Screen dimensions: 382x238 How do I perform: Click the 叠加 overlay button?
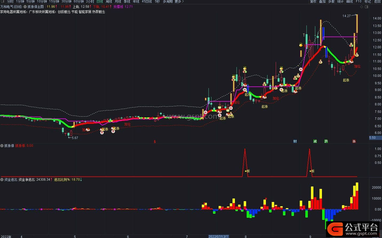(x=322, y=1)
